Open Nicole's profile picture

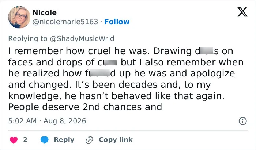click(19, 17)
